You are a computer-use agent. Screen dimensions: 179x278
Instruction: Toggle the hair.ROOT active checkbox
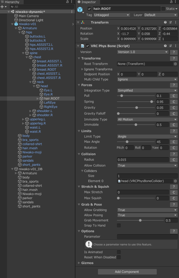coord(90,9)
